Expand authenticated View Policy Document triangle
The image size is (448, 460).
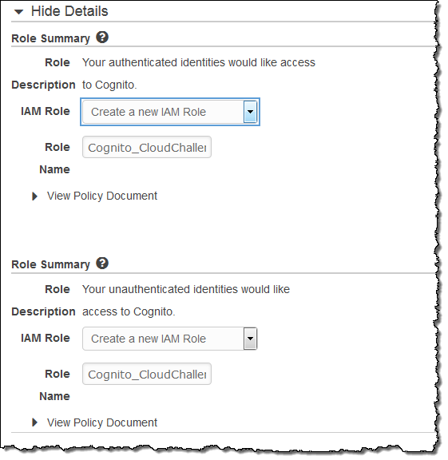34,196
